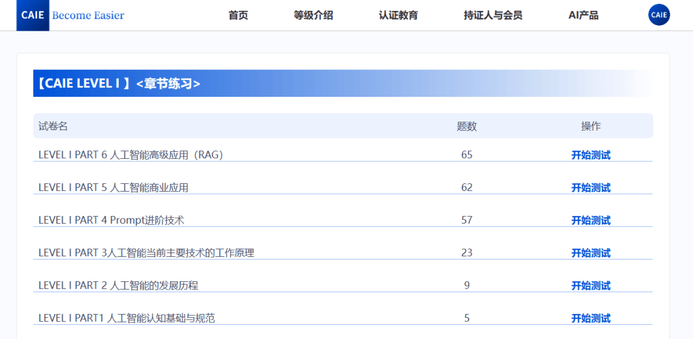Viewport: 693px width, 339px height.
Task: Click the 操作 column header
Action: pyautogui.click(x=590, y=126)
